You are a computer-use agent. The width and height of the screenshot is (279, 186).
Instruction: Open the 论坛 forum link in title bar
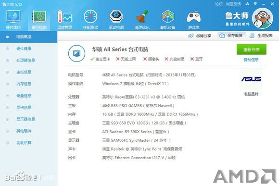(x=219, y=4)
